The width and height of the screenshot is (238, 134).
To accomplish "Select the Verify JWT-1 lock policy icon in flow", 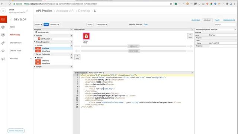I will [86, 36].
